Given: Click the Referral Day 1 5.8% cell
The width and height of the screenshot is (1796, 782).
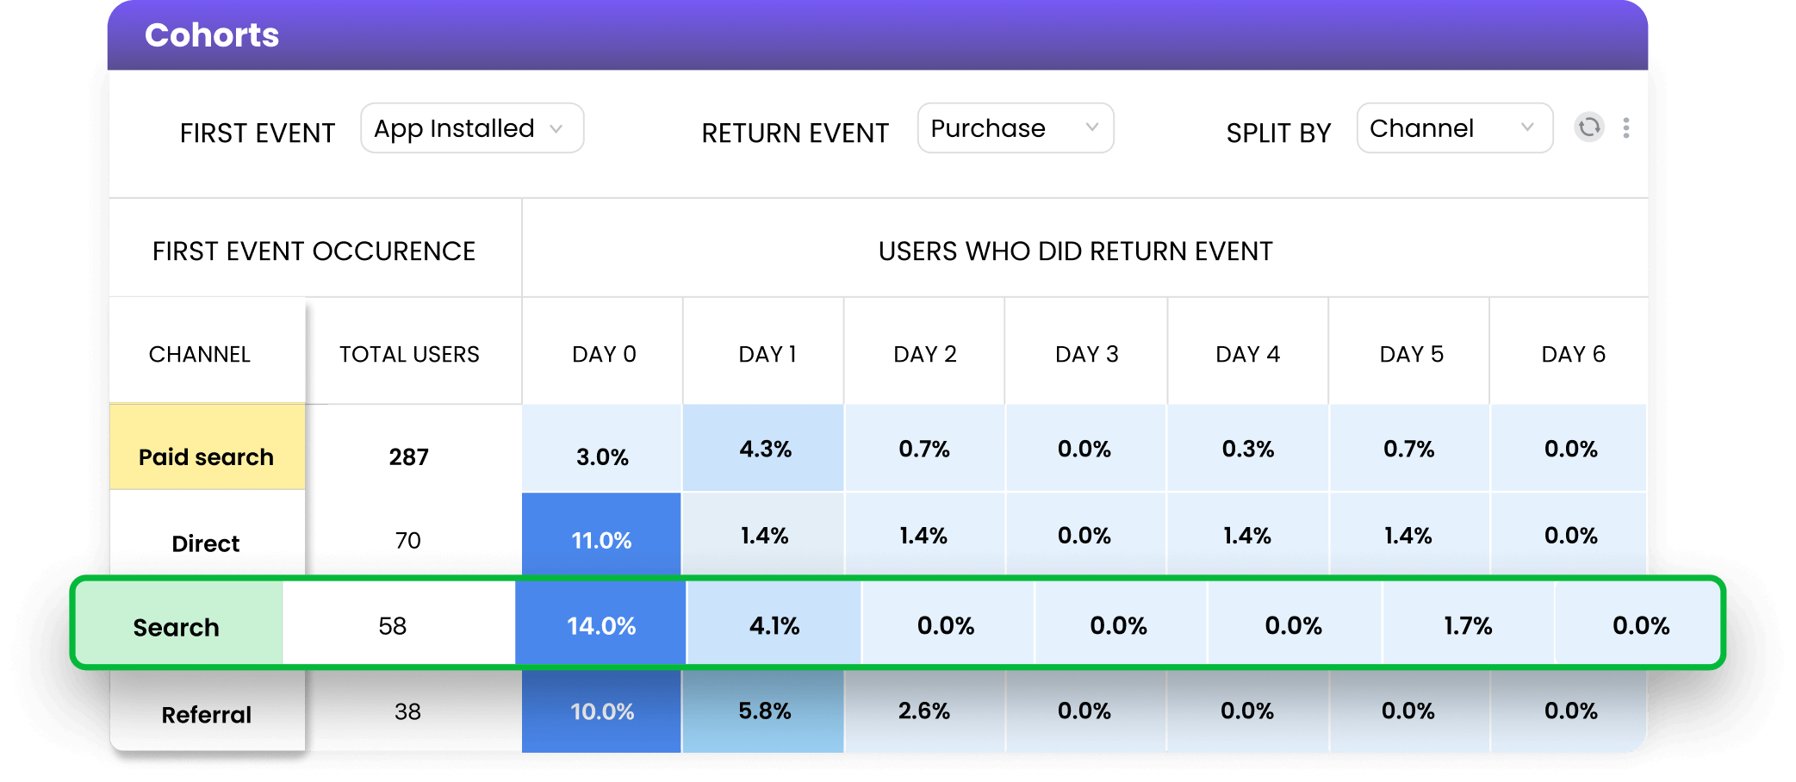Looking at the screenshot, I should click(764, 711).
